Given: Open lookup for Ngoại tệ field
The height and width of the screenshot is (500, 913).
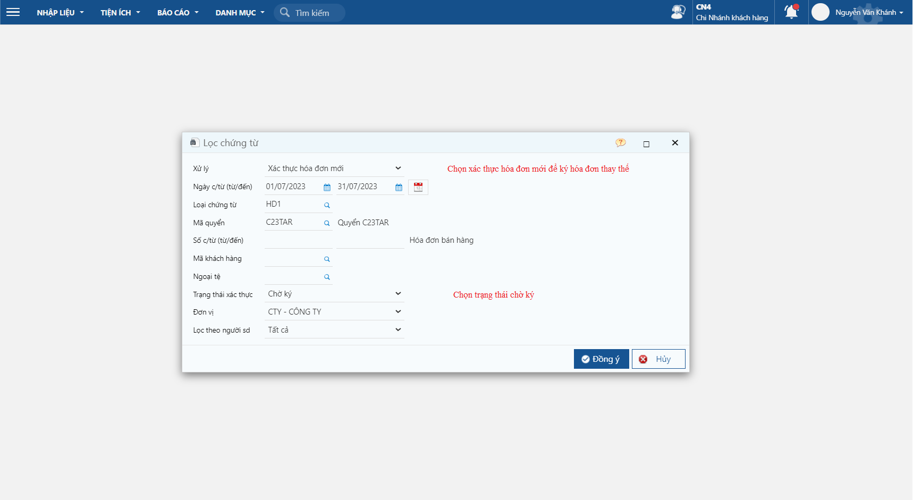Looking at the screenshot, I should (x=327, y=277).
